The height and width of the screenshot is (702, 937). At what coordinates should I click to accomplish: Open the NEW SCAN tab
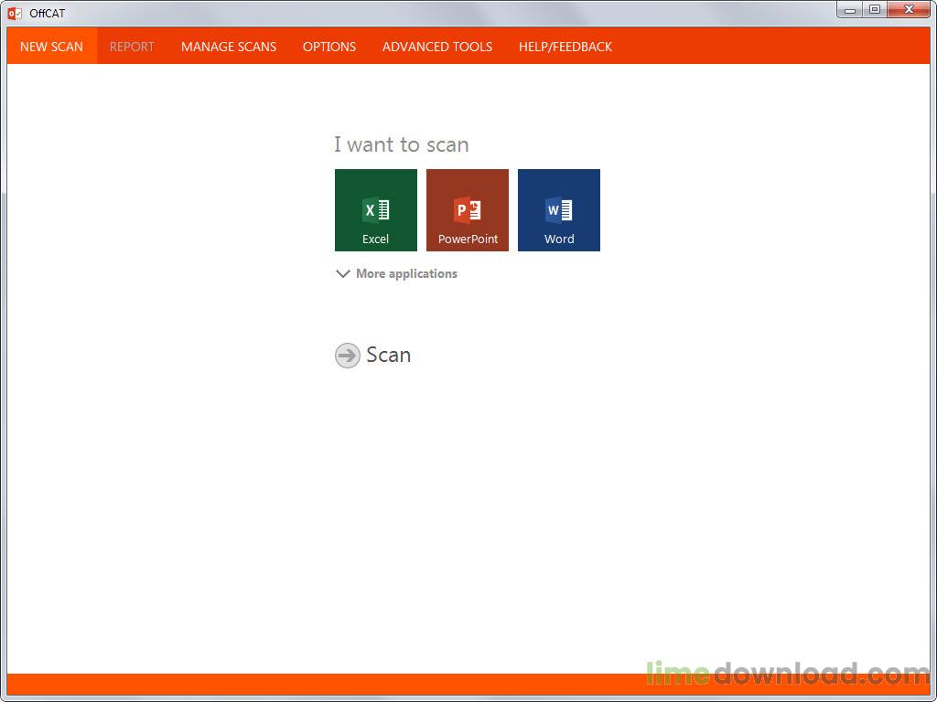(51, 47)
